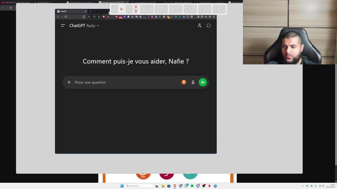337x189 pixels.
Task: Close the alphabet-orange.jpg background tab
Action: 127,3
